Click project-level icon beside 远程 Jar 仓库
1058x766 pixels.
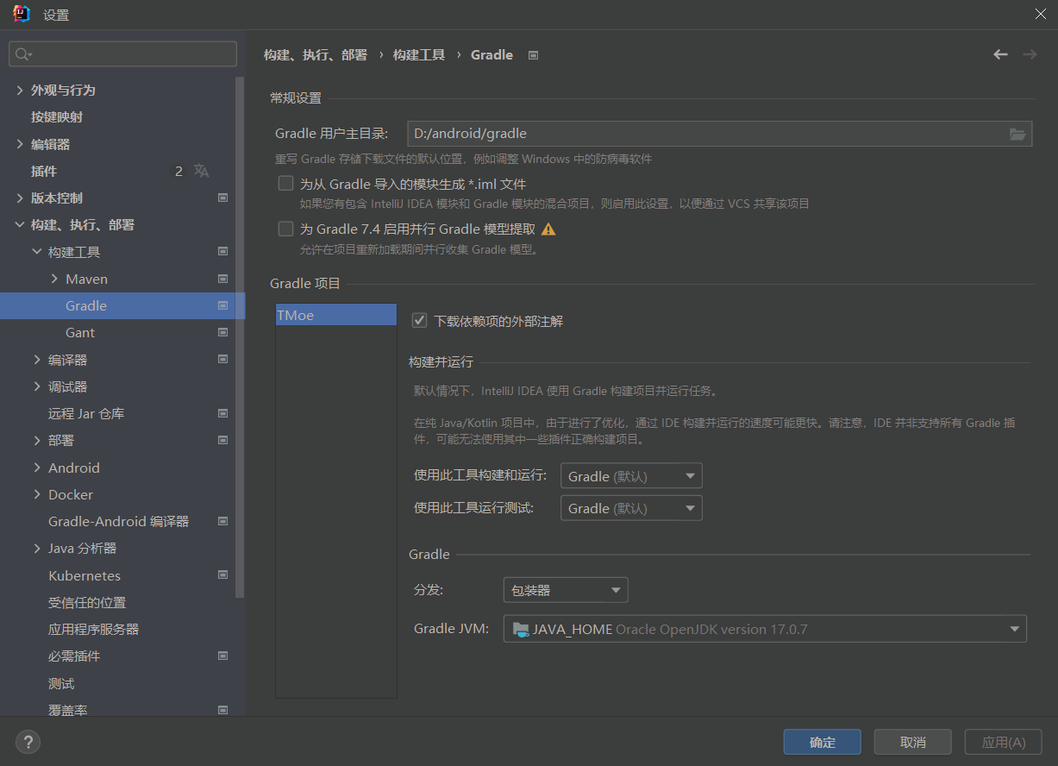tap(222, 413)
